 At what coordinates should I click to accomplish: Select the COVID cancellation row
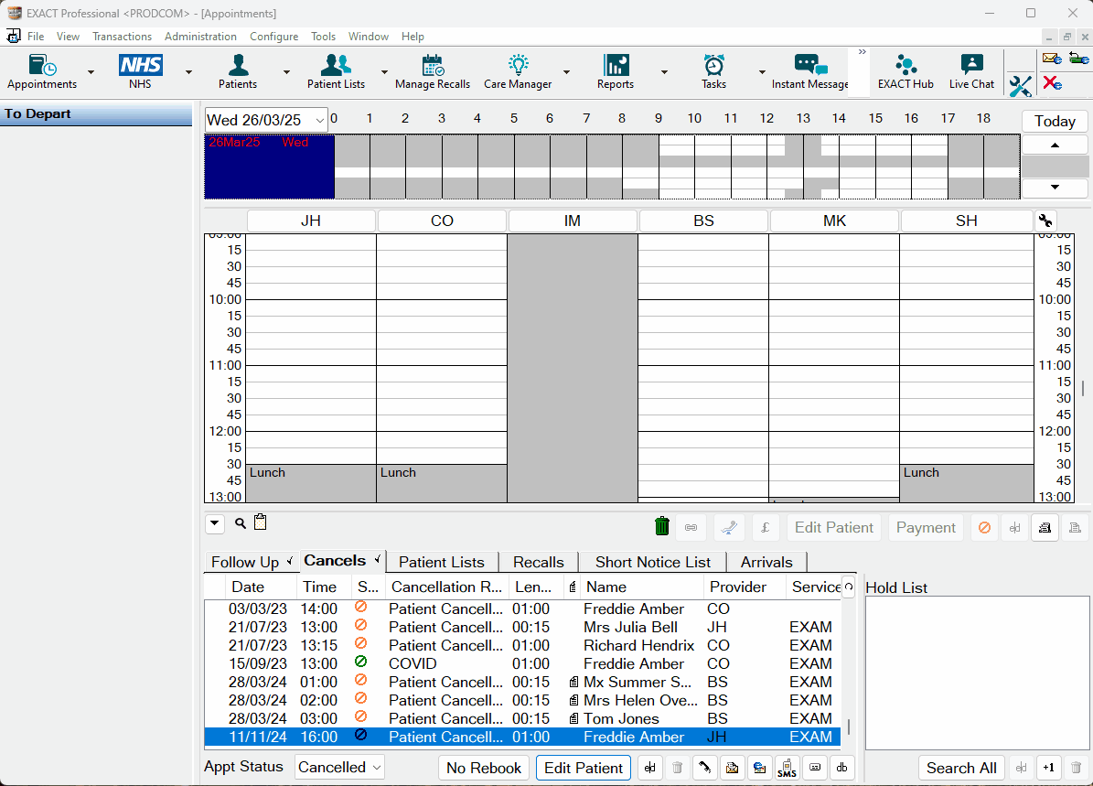pos(523,664)
